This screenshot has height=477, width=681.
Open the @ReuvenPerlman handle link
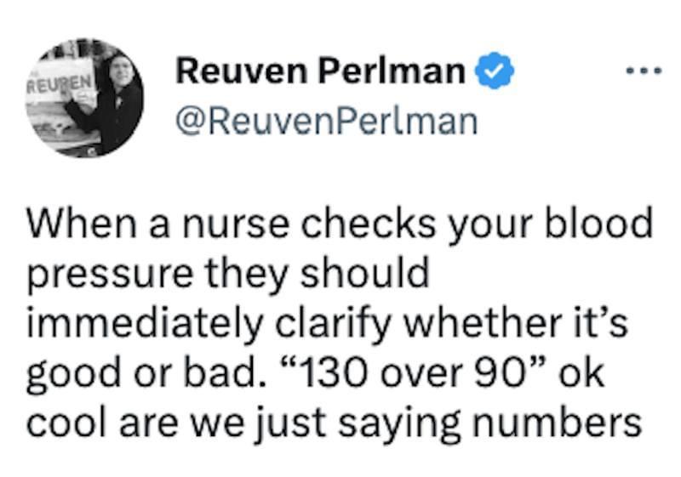coord(326,122)
